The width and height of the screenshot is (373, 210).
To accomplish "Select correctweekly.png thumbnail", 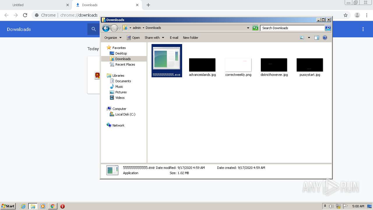I will pyautogui.click(x=238, y=65).
